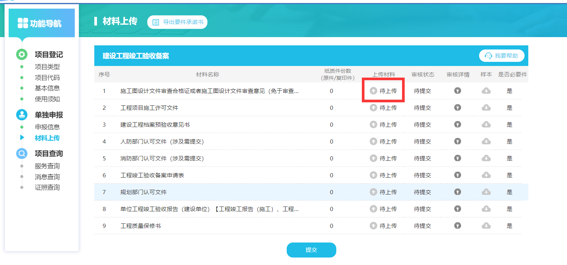The image size is (567, 265).
Task: View review details icon for row 1
Action: tap(457, 91)
